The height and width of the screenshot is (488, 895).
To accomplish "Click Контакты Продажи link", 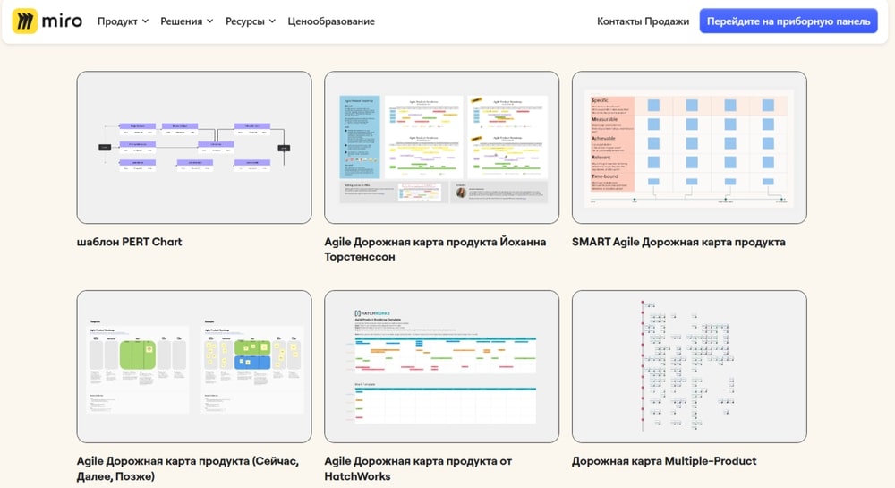I will coord(643,21).
